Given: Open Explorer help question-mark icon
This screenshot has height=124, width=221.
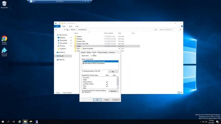Looking at the screenshot, I should click(x=182, y=26).
